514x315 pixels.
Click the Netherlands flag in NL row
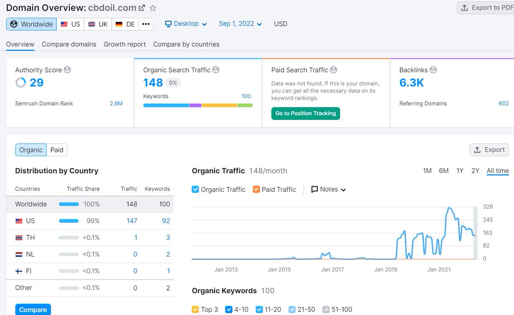pos(19,254)
